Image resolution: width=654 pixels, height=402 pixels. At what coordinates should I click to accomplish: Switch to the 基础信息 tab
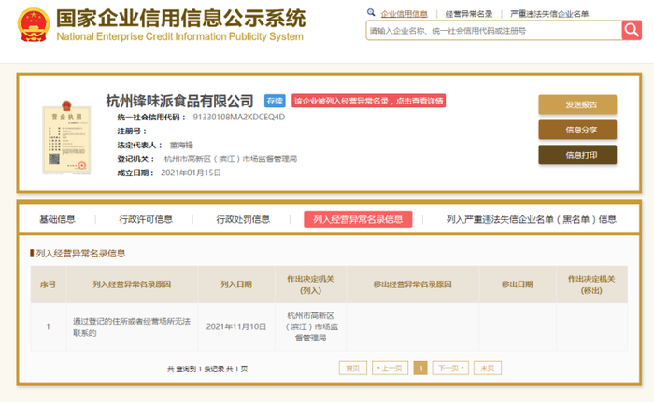(x=58, y=219)
